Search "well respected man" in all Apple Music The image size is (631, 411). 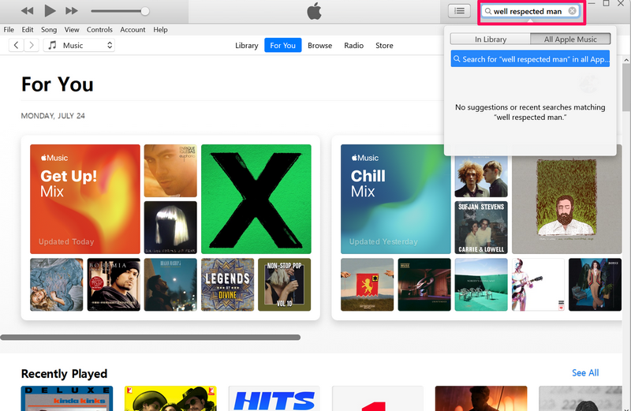(x=530, y=59)
